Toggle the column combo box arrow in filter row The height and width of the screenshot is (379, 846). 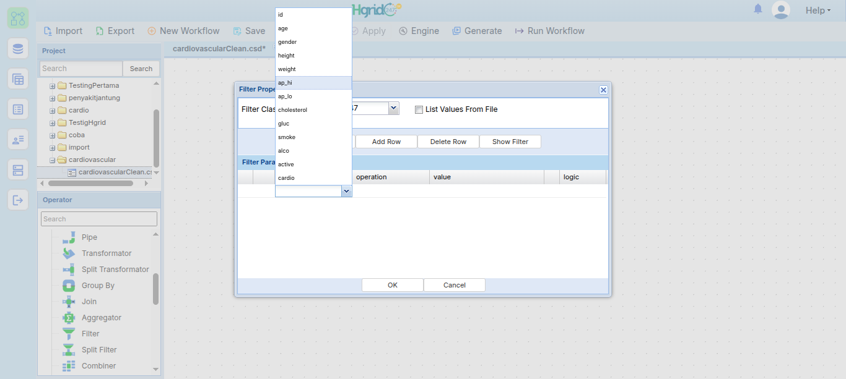coord(347,191)
